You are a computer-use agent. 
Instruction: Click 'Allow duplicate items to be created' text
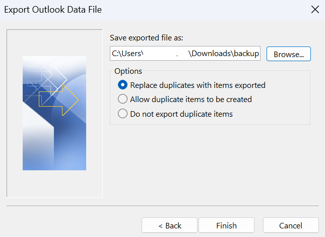click(190, 100)
